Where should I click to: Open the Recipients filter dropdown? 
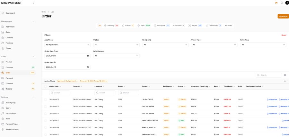point(165,44)
